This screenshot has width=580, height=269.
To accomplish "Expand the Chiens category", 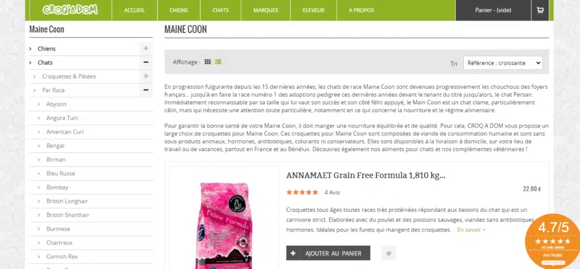I will click(146, 49).
